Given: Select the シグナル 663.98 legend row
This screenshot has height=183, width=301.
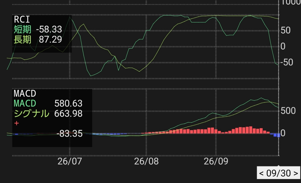Looking at the screenshot, I should [x=48, y=113].
